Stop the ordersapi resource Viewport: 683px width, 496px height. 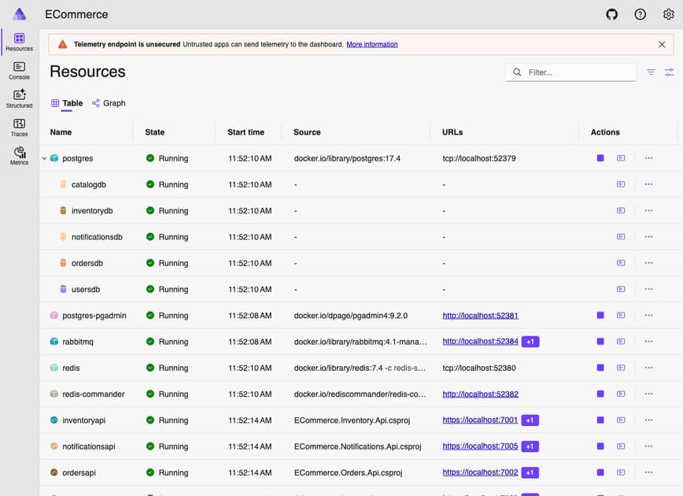(x=600, y=472)
